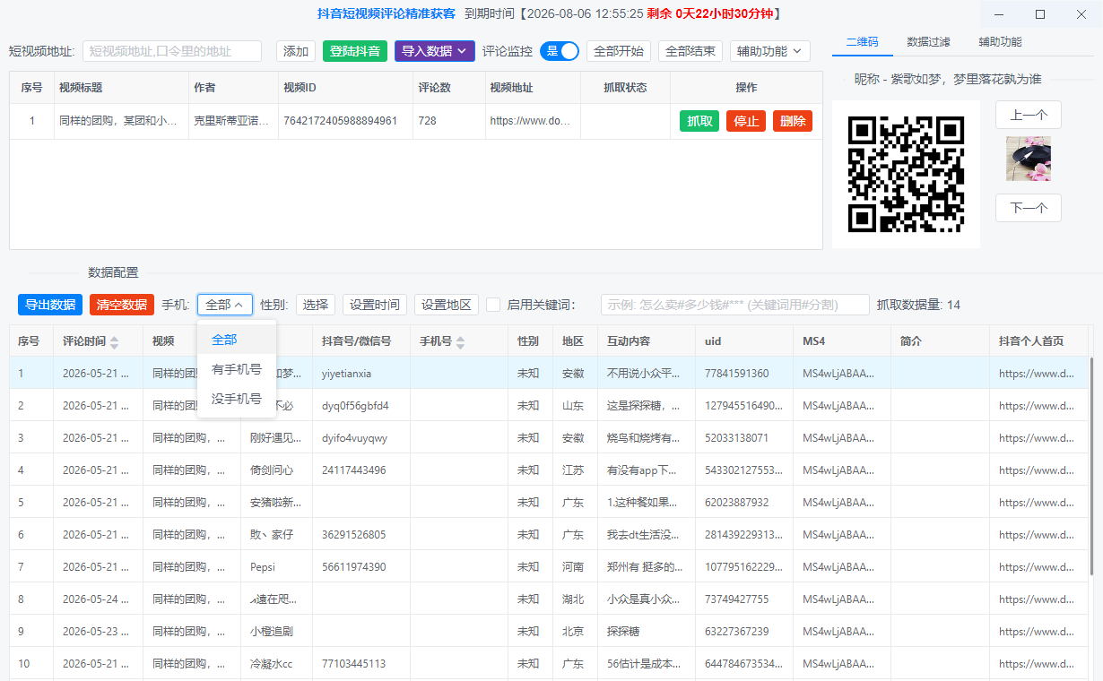Expand the 辅助功能 dropdown button
Viewport: 1103px width, 681px height.
770,51
